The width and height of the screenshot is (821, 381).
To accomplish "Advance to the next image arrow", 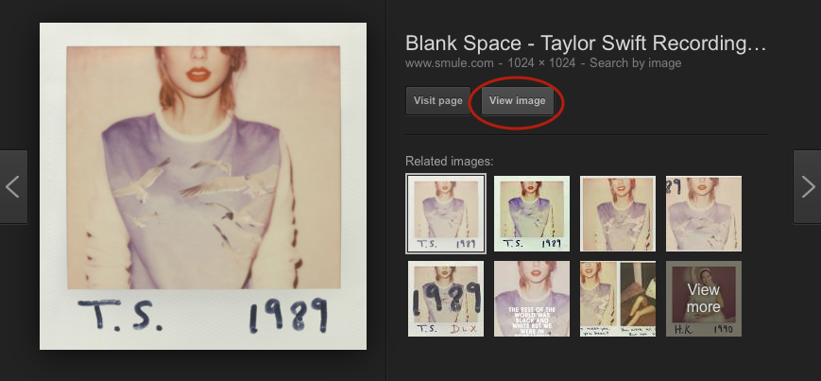I will point(807,187).
